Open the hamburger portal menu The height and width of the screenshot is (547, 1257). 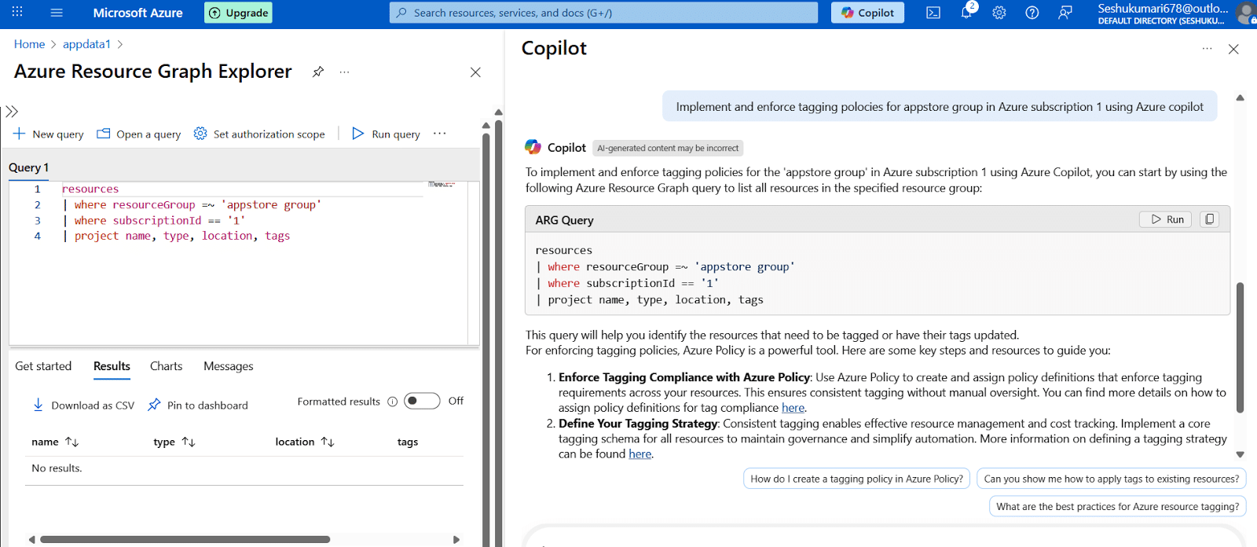pos(57,13)
